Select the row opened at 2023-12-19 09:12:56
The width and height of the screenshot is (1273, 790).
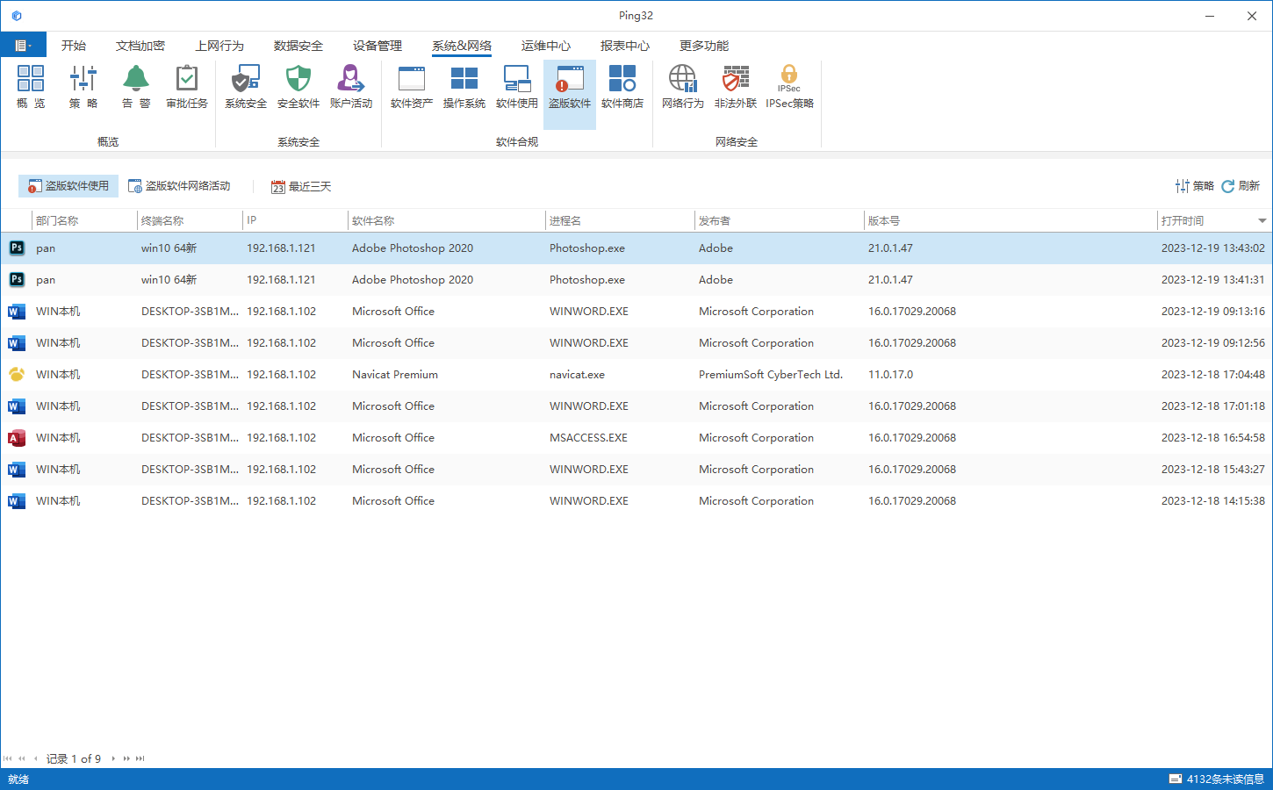(636, 343)
